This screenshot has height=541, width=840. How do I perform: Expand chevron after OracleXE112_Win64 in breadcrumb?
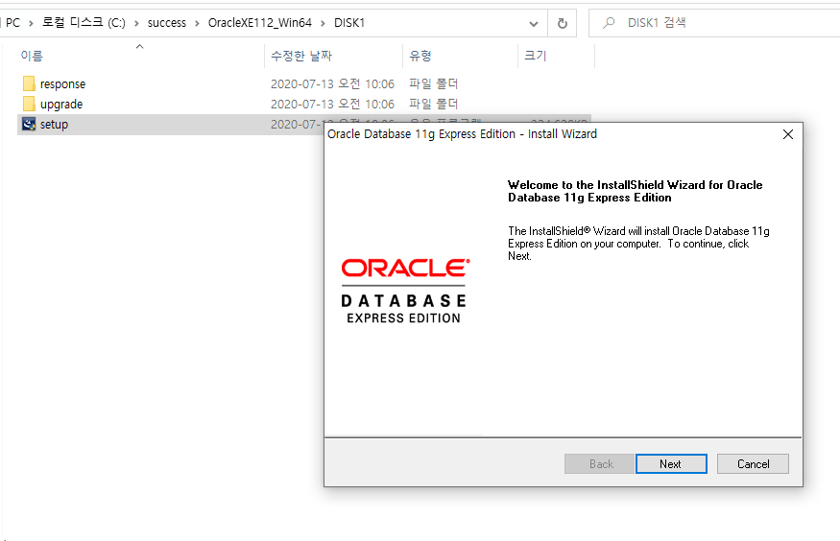(x=323, y=23)
